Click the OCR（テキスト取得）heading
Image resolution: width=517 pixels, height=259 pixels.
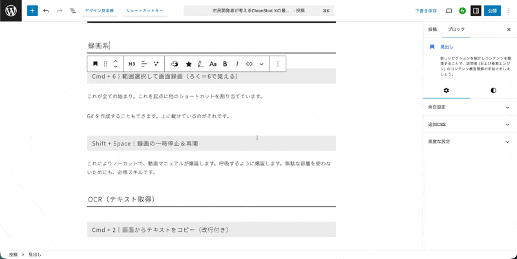coord(121,199)
